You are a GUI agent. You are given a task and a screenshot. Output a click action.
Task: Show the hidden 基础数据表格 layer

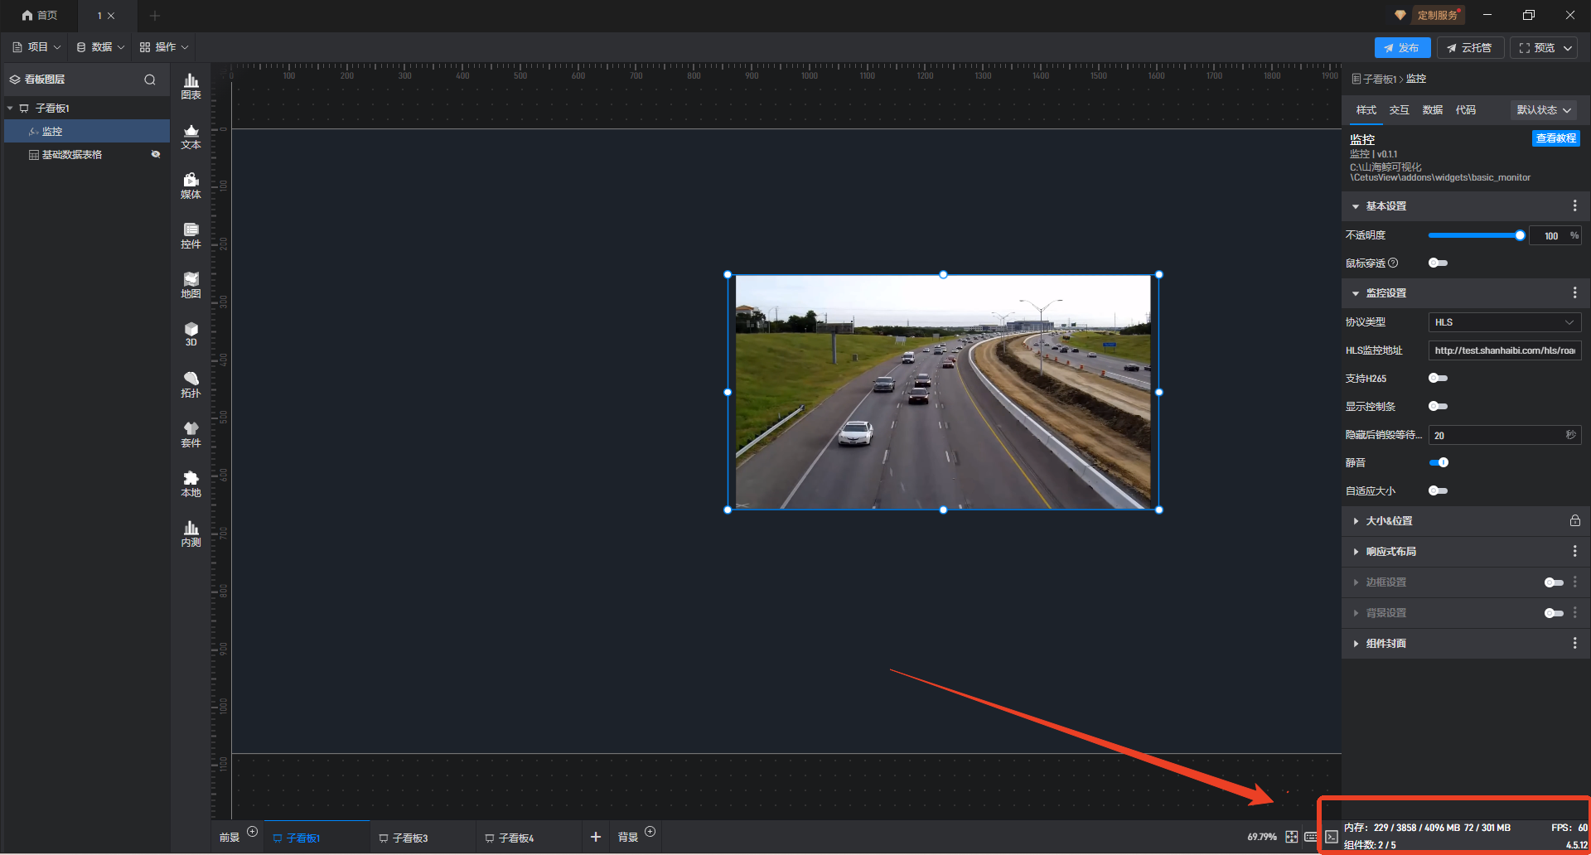coord(155,154)
